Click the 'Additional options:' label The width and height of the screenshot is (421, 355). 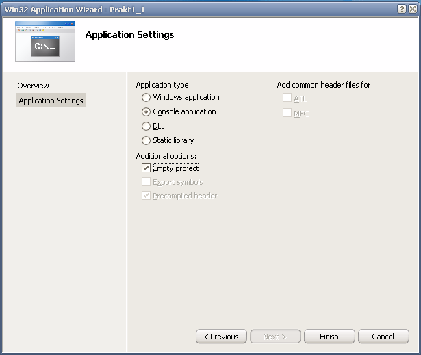pos(166,156)
